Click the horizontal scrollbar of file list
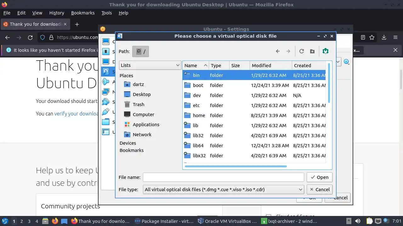This screenshot has width=403, height=226. (x=236, y=166)
